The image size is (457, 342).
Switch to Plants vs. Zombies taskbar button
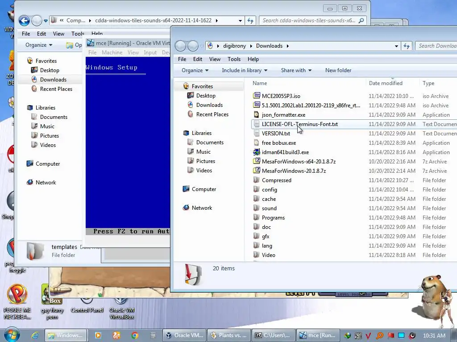228,335
